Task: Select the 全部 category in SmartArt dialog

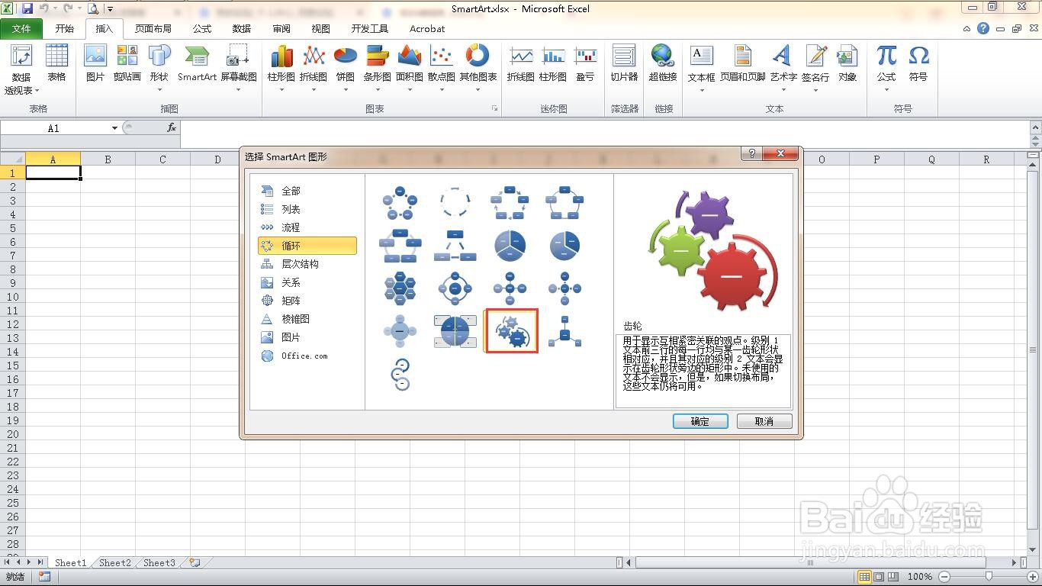Action: [307, 191]
